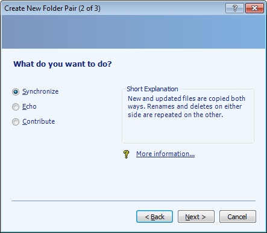
Task: Select the Synchronize radio button
Action: [16, 92]
